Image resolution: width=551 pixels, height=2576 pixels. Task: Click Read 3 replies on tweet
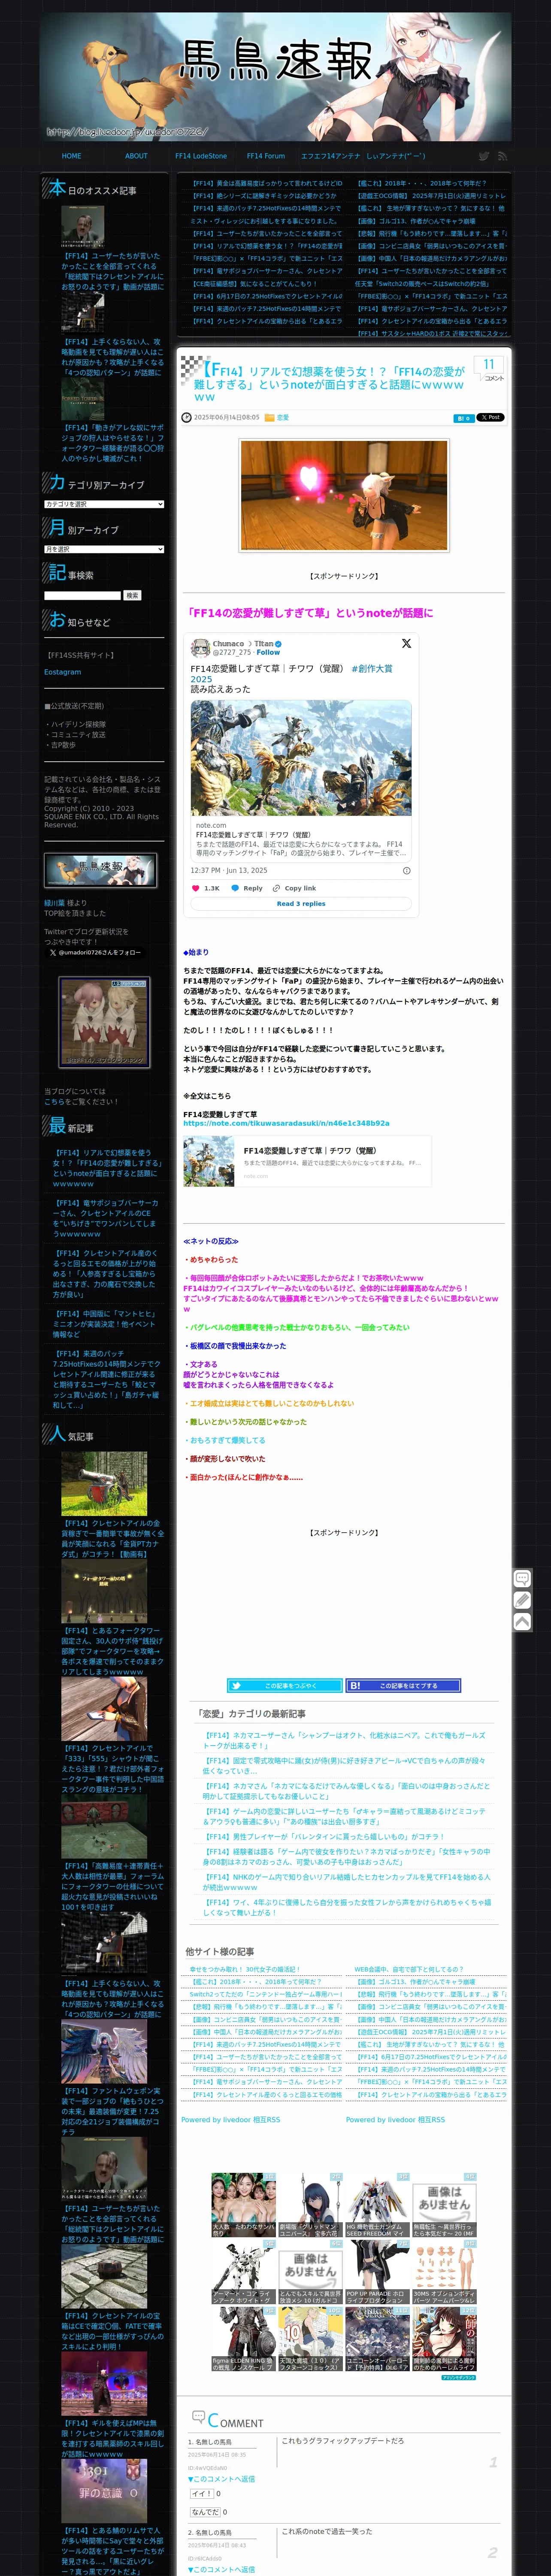point(301,904)
